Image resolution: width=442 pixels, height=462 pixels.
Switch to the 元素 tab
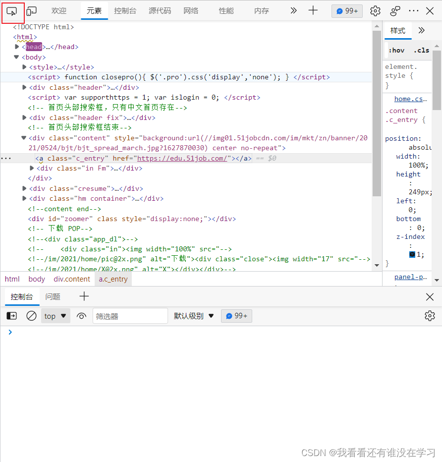[94, 11]
